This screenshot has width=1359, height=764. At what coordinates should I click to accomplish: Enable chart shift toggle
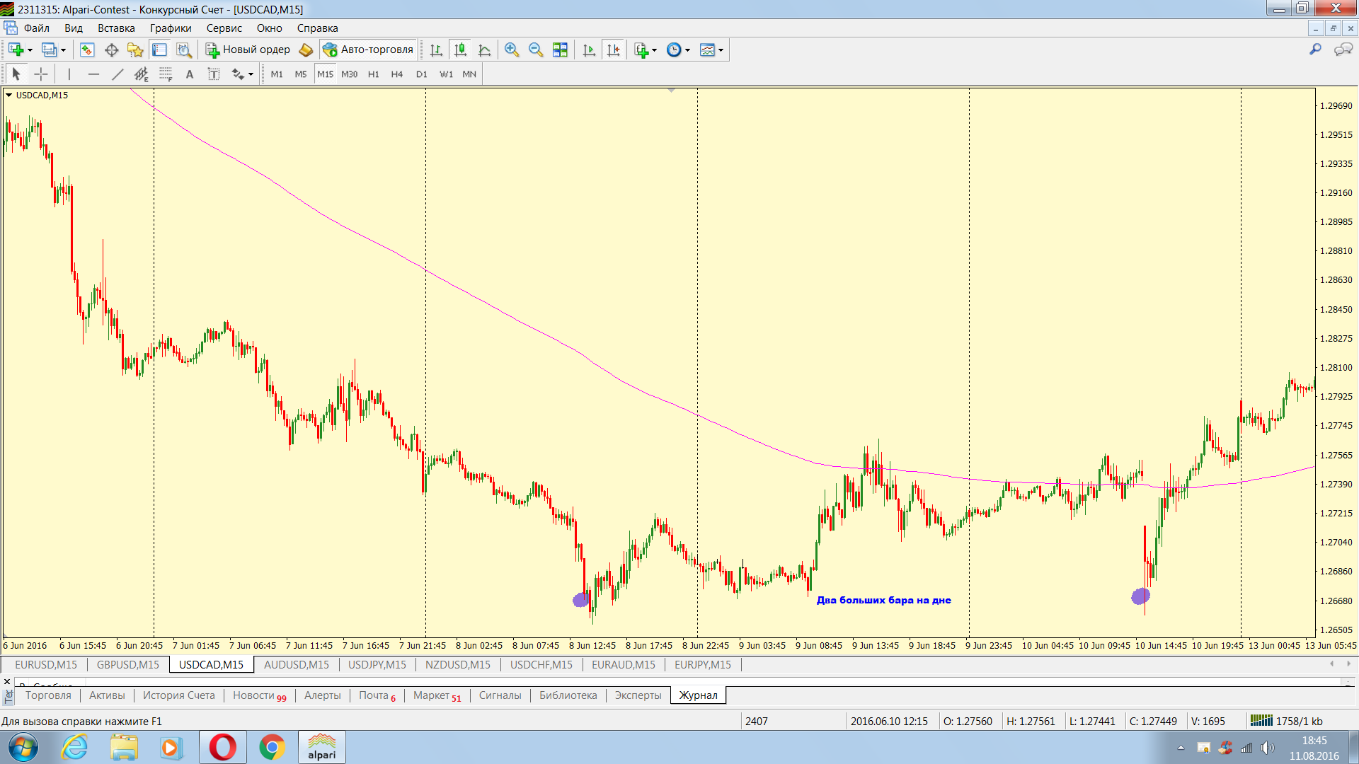point(614,50)
